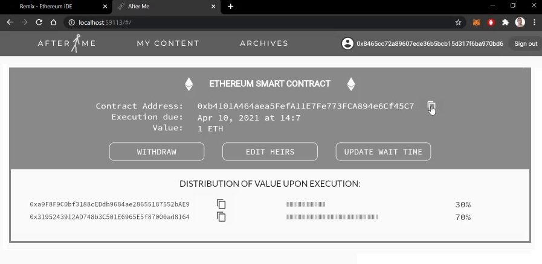Copy heir address 0x3195243912AD... icon

[x=221, y=217]
